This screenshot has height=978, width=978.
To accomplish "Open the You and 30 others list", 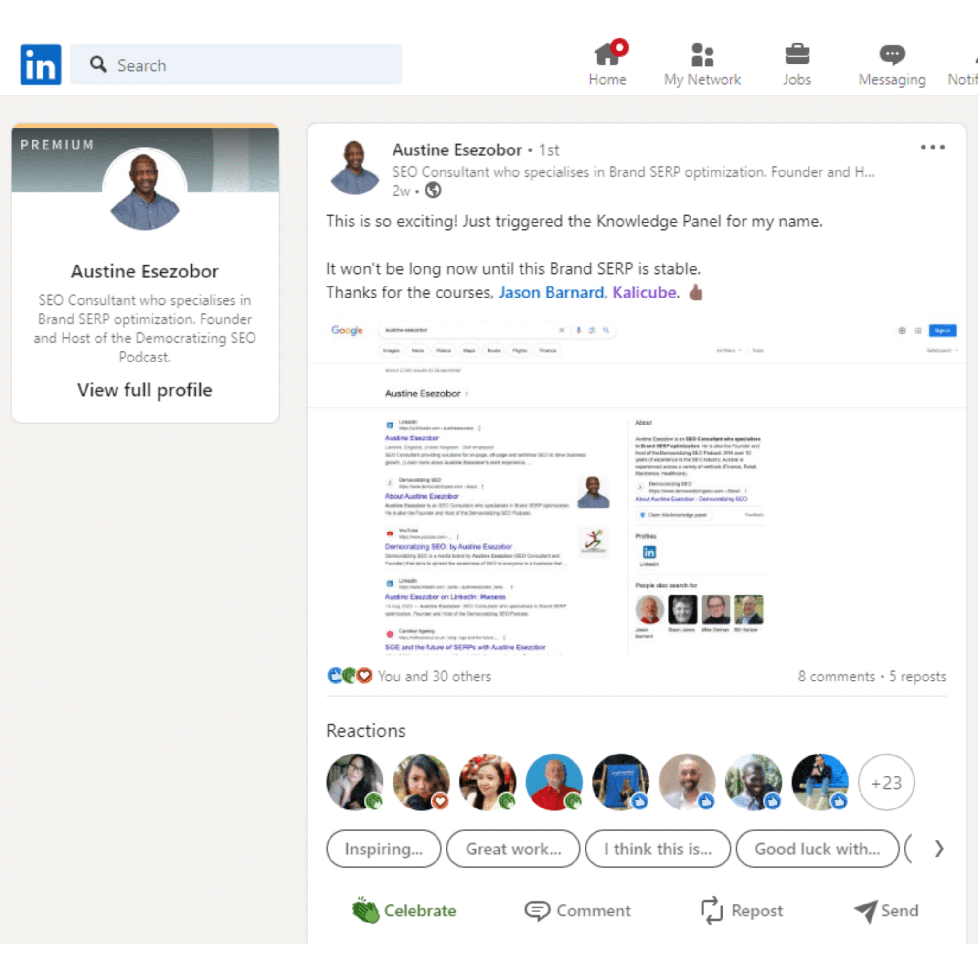I will coord(435,676).
